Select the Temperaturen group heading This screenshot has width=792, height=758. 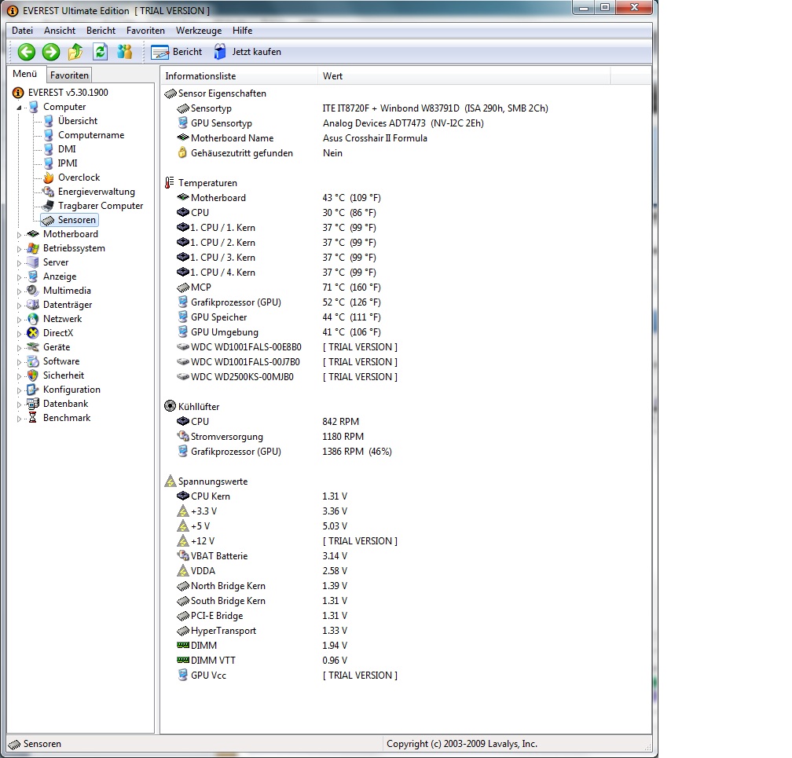pos(200,183)
